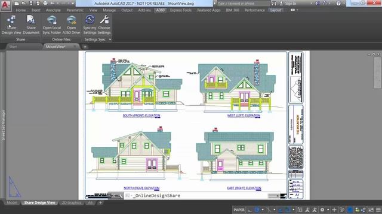Open the Featured Apps ribbon tab

coord(209,10)
